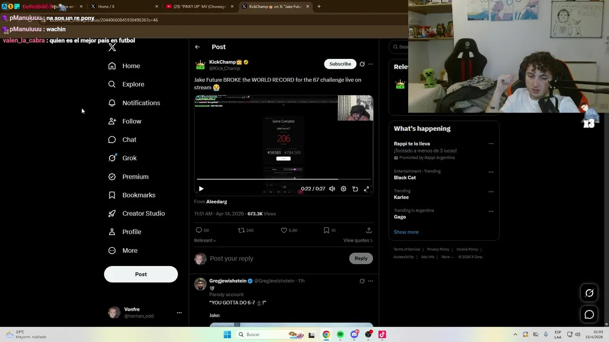Click the white Post button in sidebar

pos(141,274)
